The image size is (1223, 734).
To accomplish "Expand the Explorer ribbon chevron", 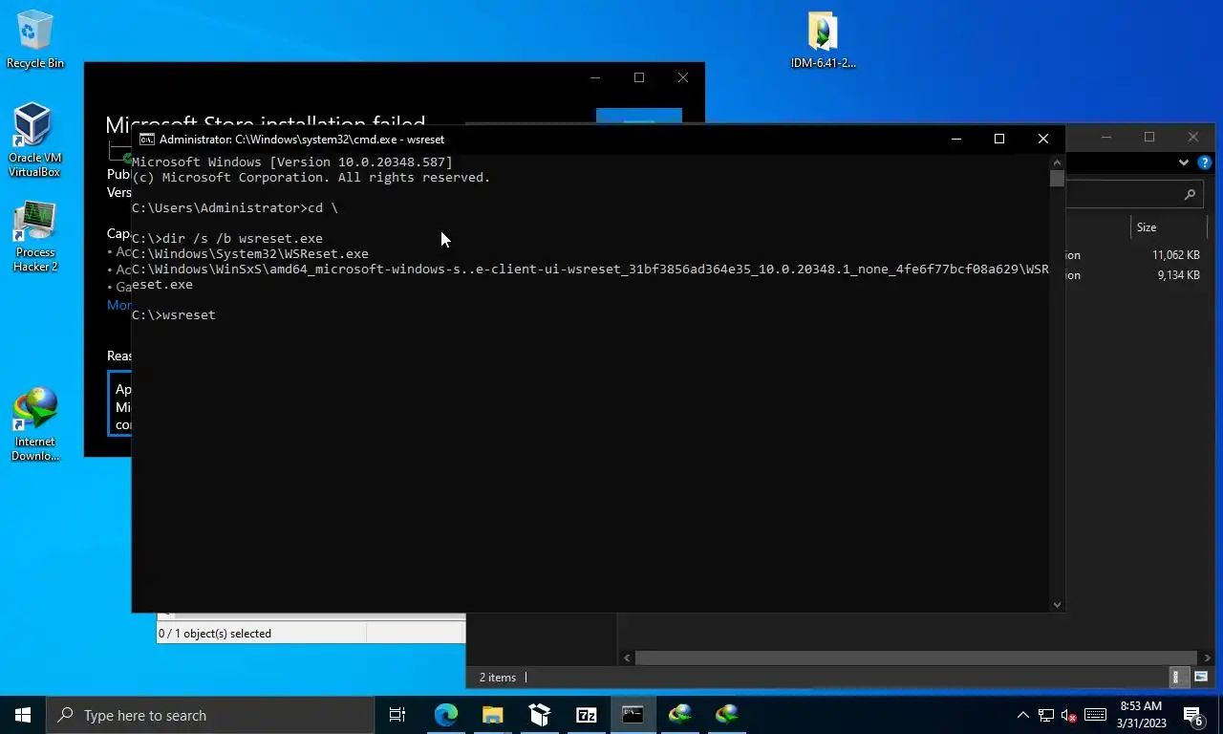I will click(x=1184, y=162).
